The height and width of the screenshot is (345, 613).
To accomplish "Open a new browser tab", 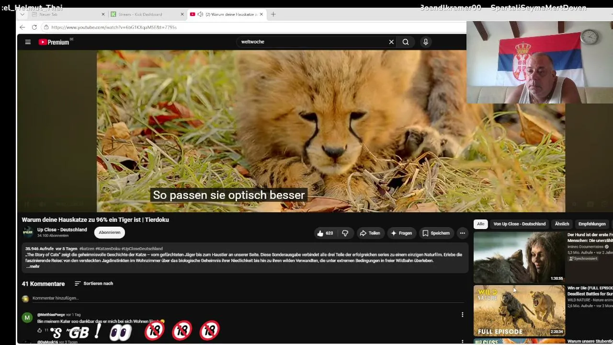I will [x=273, y=14].
